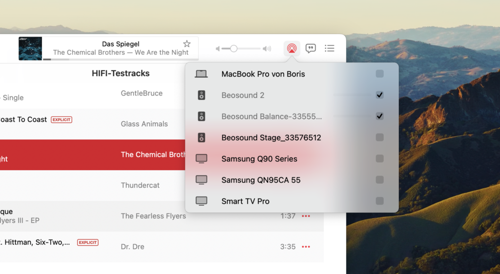This screenshot has height=274, width=500.
Task: Select the Samsung QN95CA 55 entry
Action: coord(261,180)
